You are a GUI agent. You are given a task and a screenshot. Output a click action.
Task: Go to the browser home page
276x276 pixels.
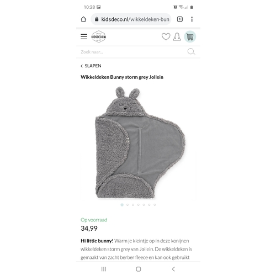[83, 19]
